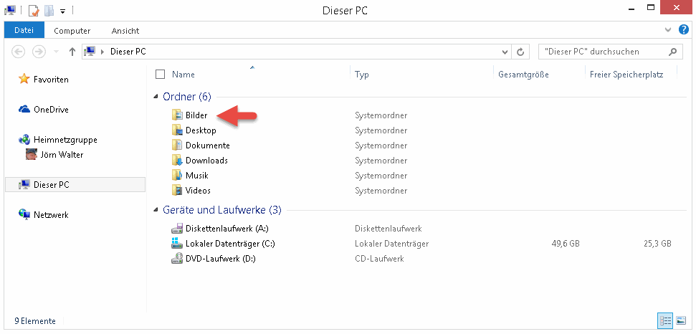Click the Help question mark icon
Image resolution: width=696 pixels, height=334 pixels.
[683, 30]
